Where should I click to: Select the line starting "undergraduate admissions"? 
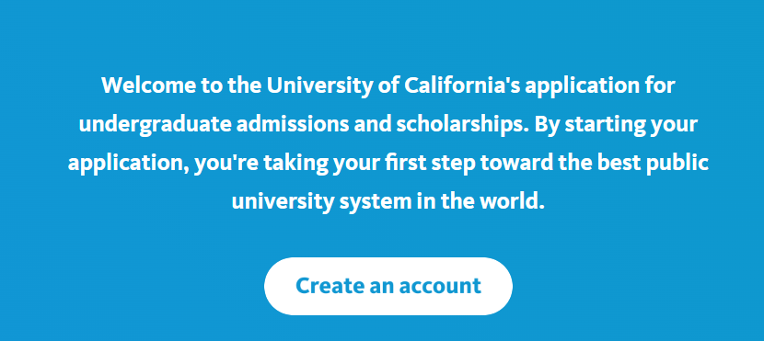(x=388, y=125)
